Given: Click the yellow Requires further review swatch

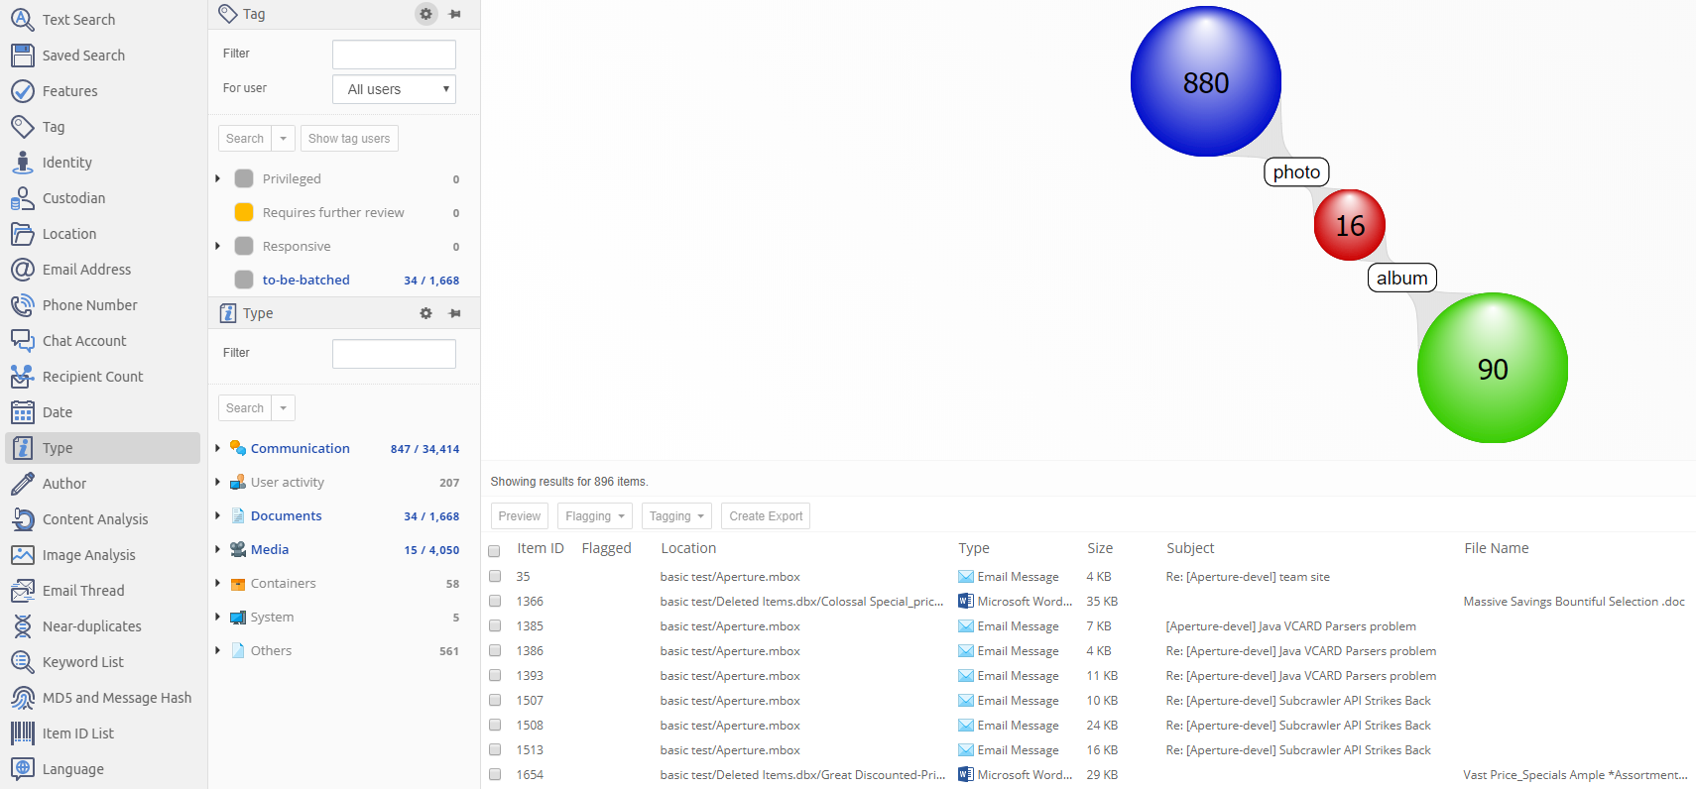Looking at the screenshot, I should [x=244, y=213].
